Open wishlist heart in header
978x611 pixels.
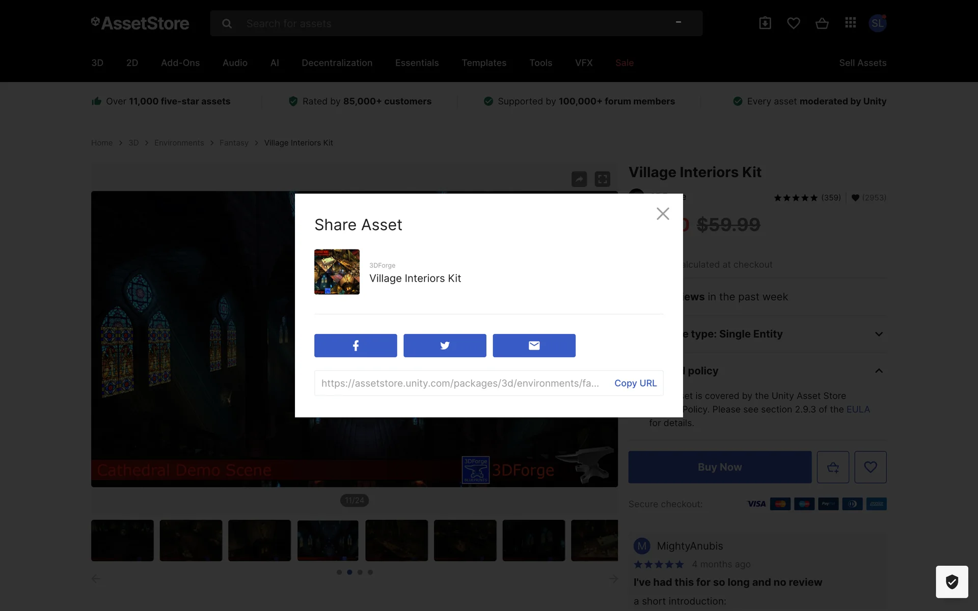point(793,23)
